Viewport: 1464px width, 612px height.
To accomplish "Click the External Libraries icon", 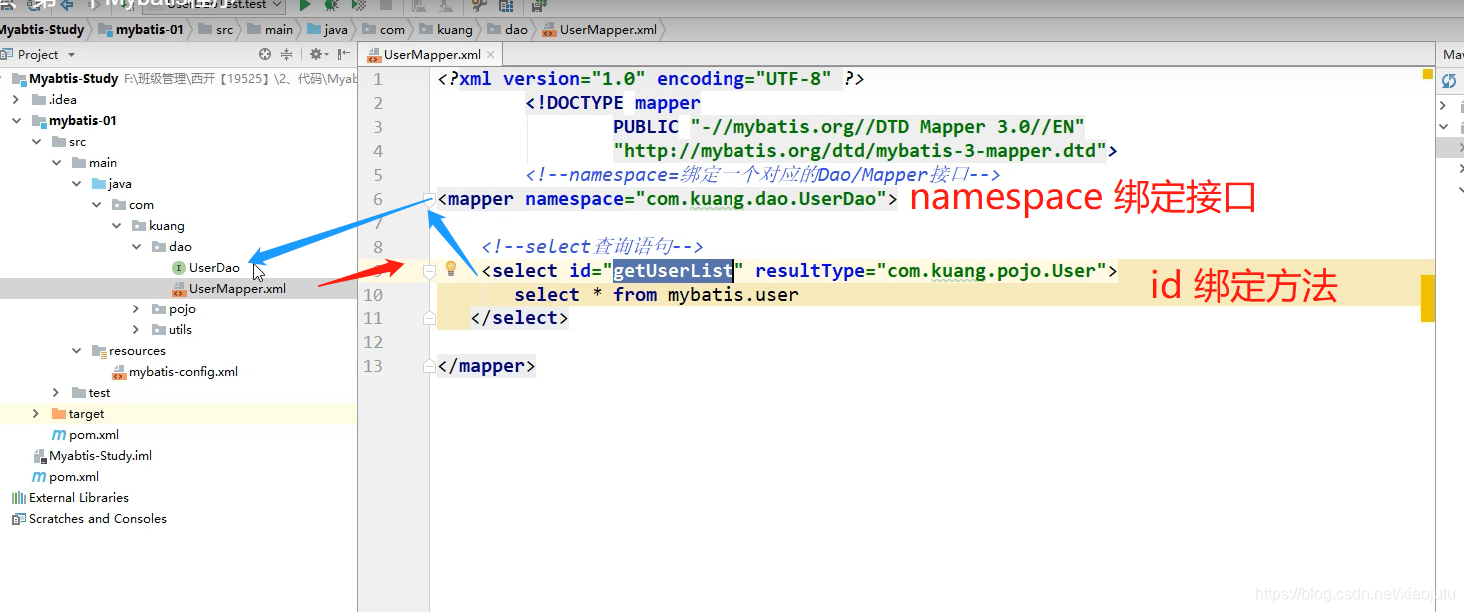I will click(x=18, y=498).
